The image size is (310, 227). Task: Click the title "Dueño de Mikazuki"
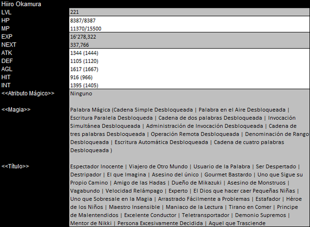tap(196, 183)
